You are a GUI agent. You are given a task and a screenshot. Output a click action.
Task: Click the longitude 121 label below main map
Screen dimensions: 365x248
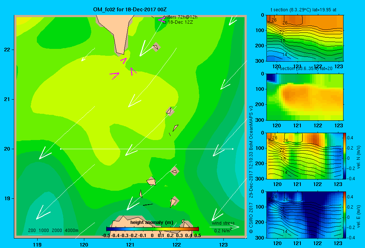pyautogui.click(x=130, y=244)
